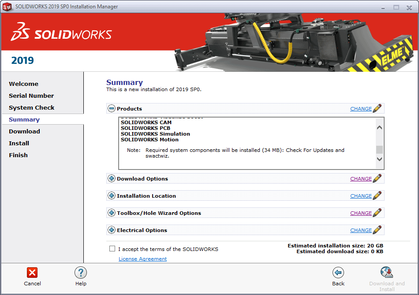Viewport: 419px width, 295px height.
Task: Click CHANGE link for Products
Action: pyautogui.click(x=361, y=109)
